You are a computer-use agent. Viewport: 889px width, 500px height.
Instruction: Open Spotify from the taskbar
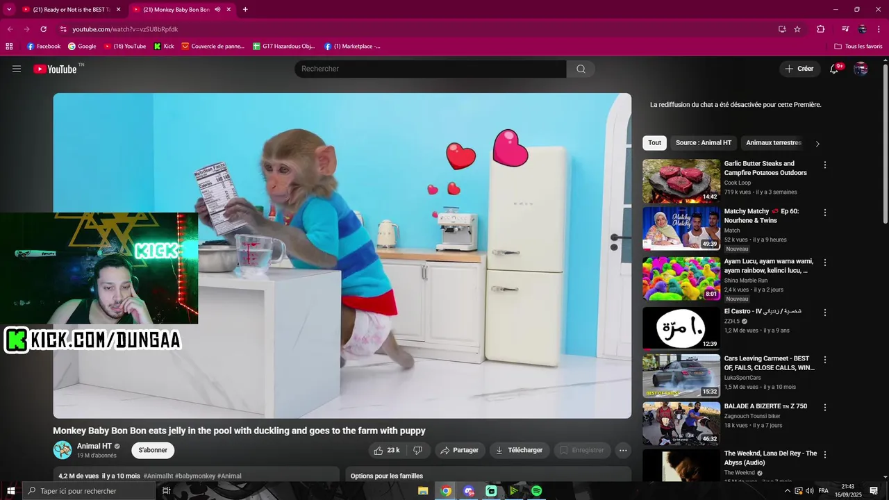pyautogui.click(x=536, y=491)
